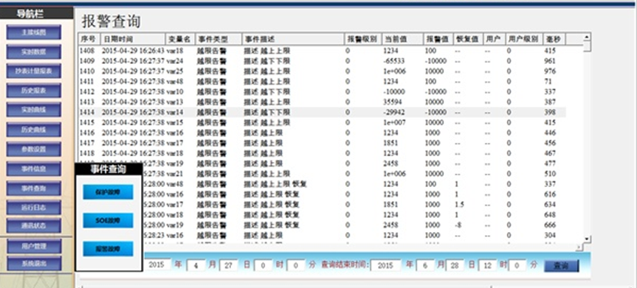Screen dimensions: 637x288
Task: Select the row with 序号 1410
Action: point(322,71)
